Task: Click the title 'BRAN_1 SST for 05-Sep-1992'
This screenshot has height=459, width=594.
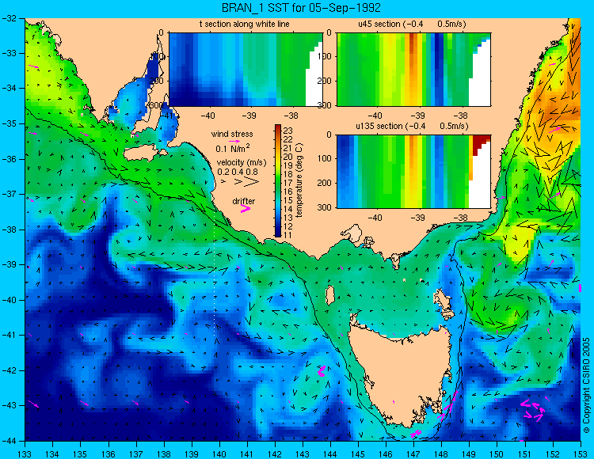Action: 301,8
